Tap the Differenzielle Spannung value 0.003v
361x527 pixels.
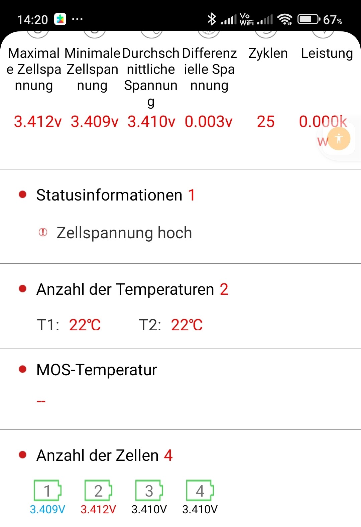pyautogui.click(x=209, y=122)
